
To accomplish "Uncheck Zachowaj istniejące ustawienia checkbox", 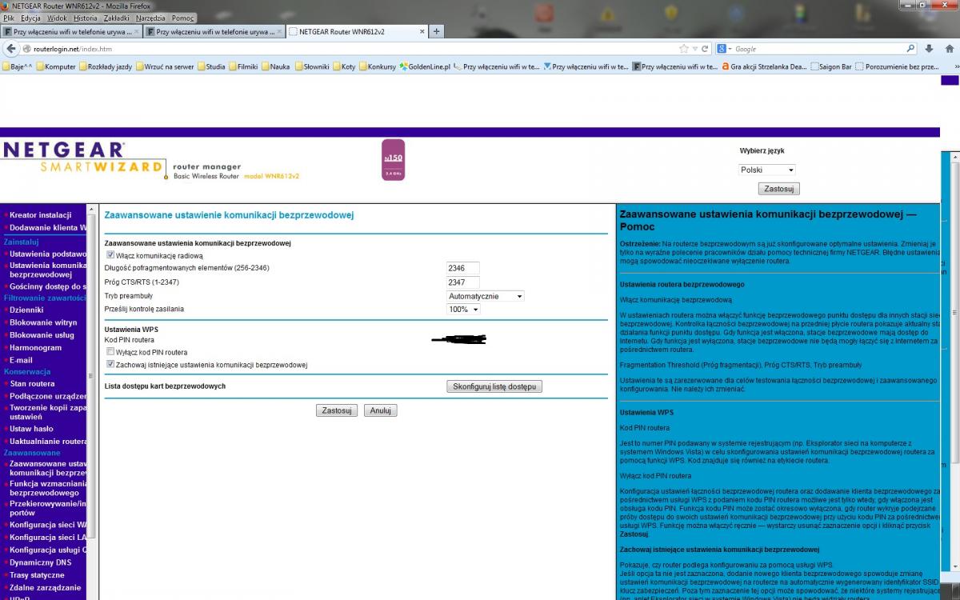I will tap(110, 364).
